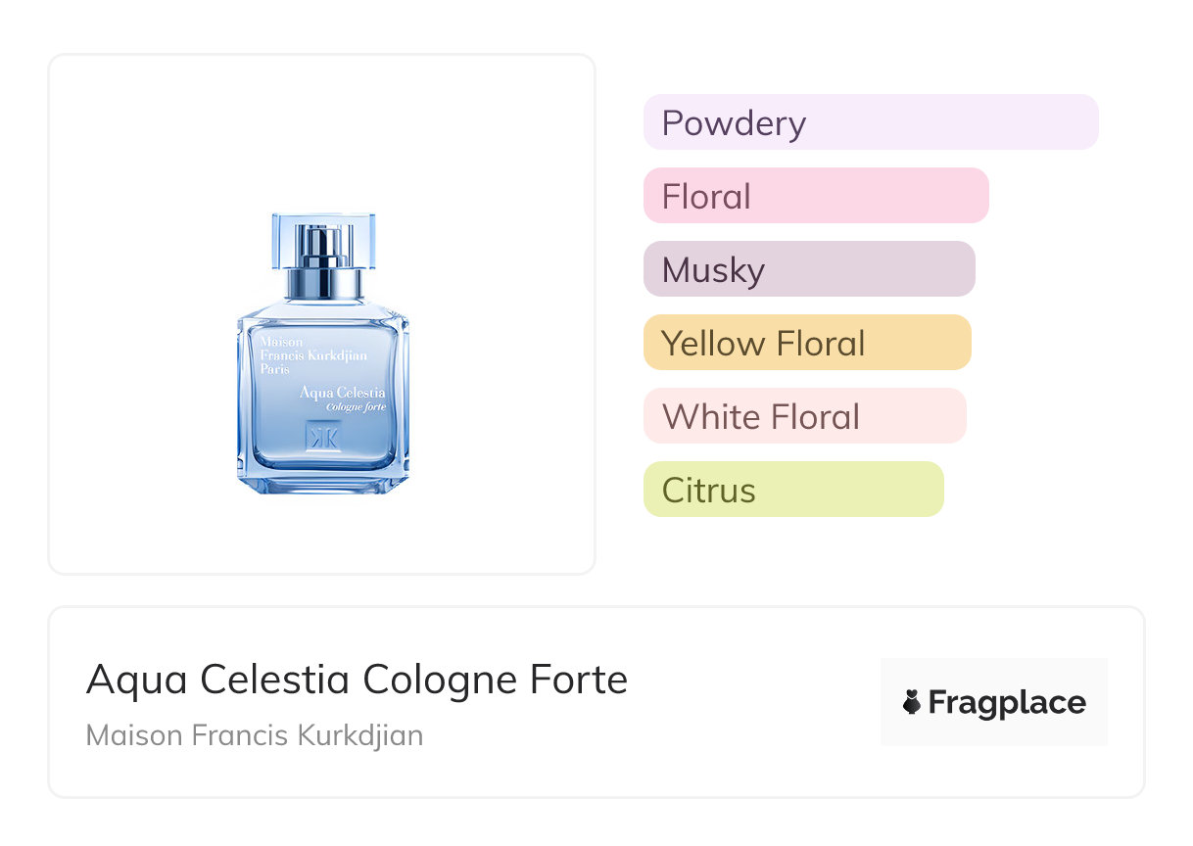
Task: Pick the Yellow Floral accord bar
Action: (x=806, y=343)
